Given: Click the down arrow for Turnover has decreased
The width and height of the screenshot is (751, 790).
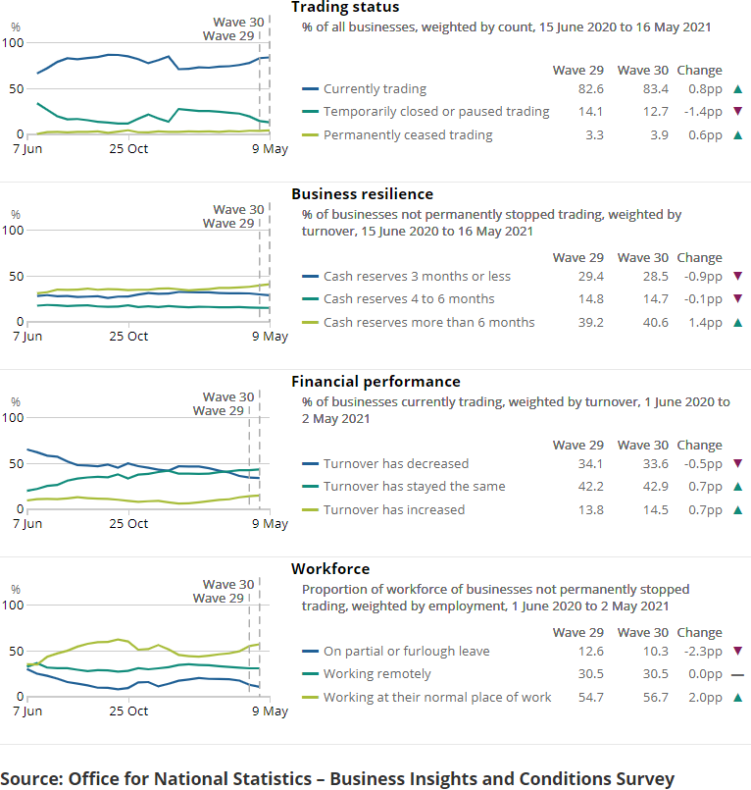Looking at the screenshot, I should (x=737, y=464).
